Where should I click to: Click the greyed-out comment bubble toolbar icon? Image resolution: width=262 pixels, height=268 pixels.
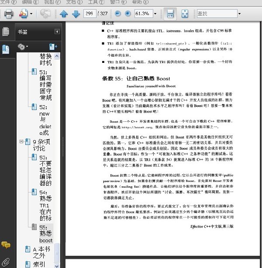coord(45,14)
